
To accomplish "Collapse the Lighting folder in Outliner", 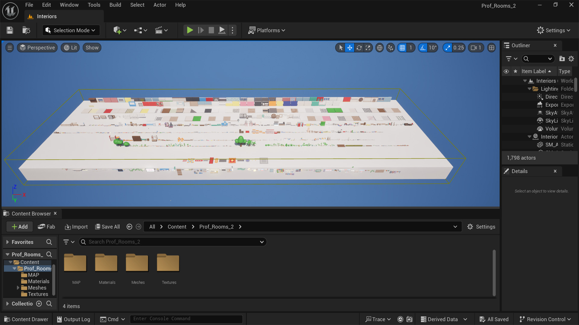I will (x=529, y=89).
